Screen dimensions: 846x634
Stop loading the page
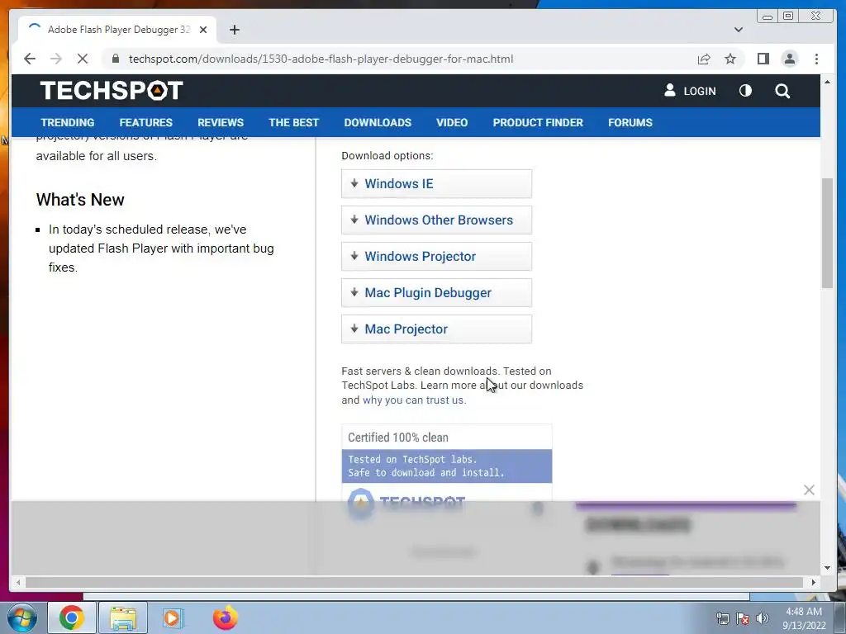coord(83,59)
